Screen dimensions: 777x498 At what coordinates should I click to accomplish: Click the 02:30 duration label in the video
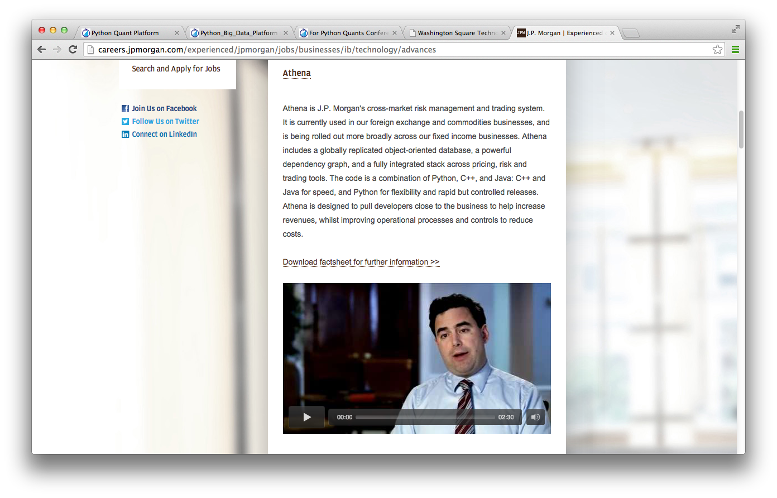[506, 417]
